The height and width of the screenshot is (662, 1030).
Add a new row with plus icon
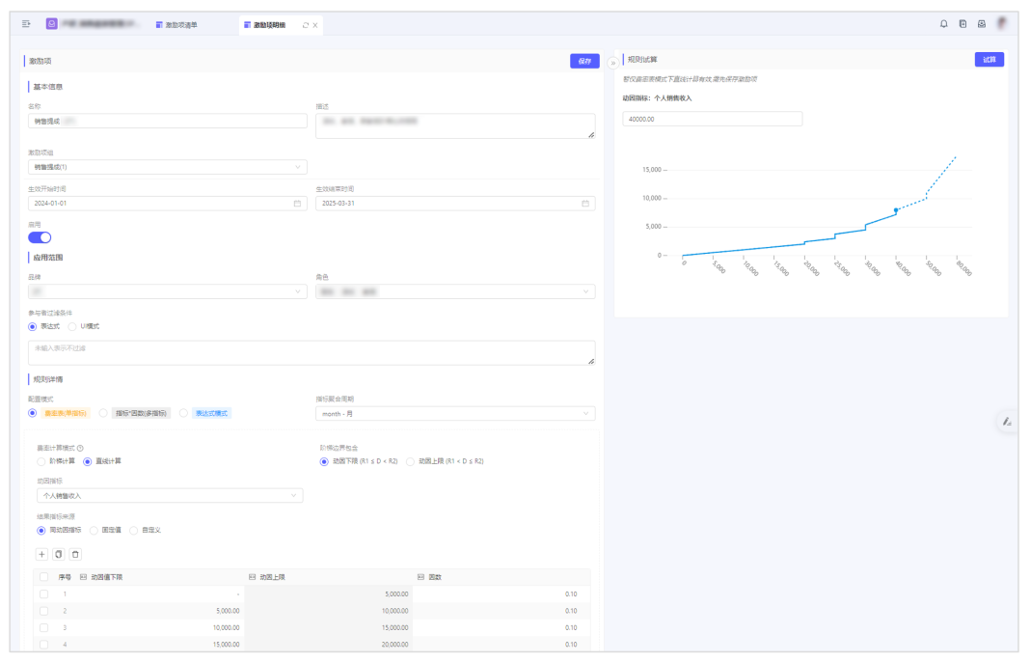click(x=41, y=554)
